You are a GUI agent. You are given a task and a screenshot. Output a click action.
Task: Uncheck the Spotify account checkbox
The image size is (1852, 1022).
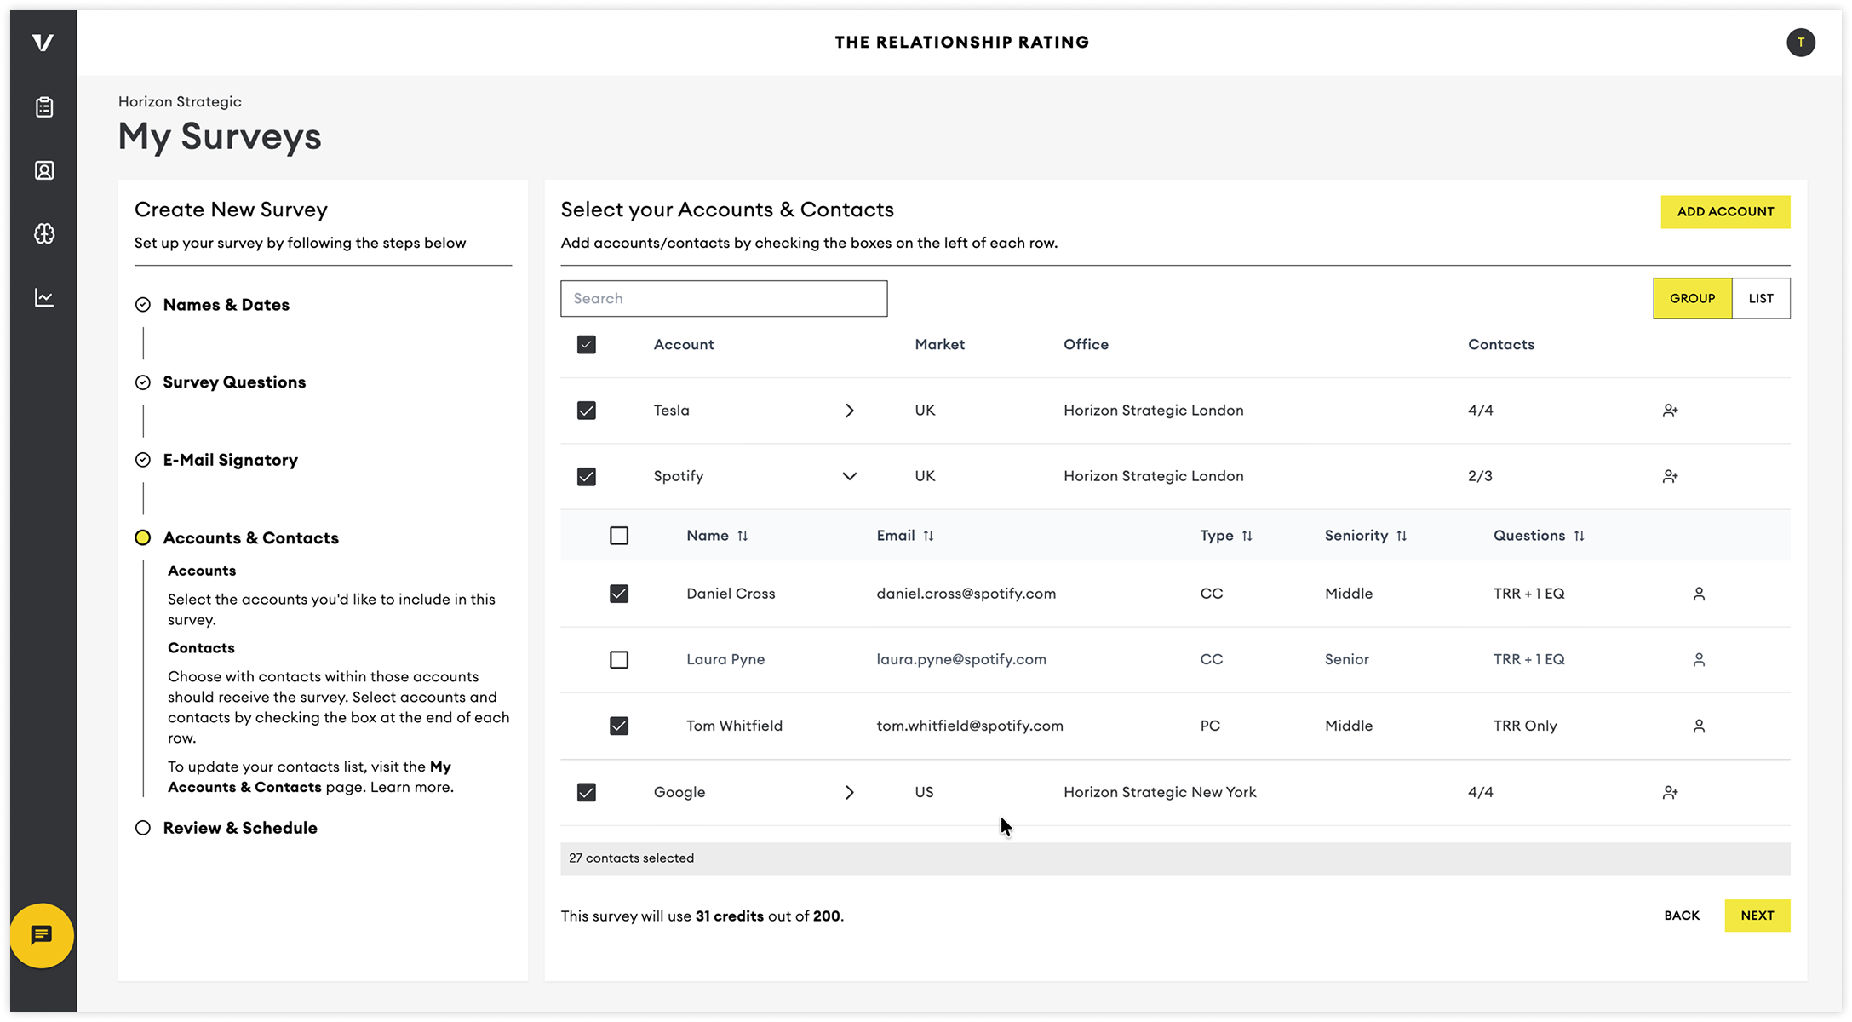point(586,476)
